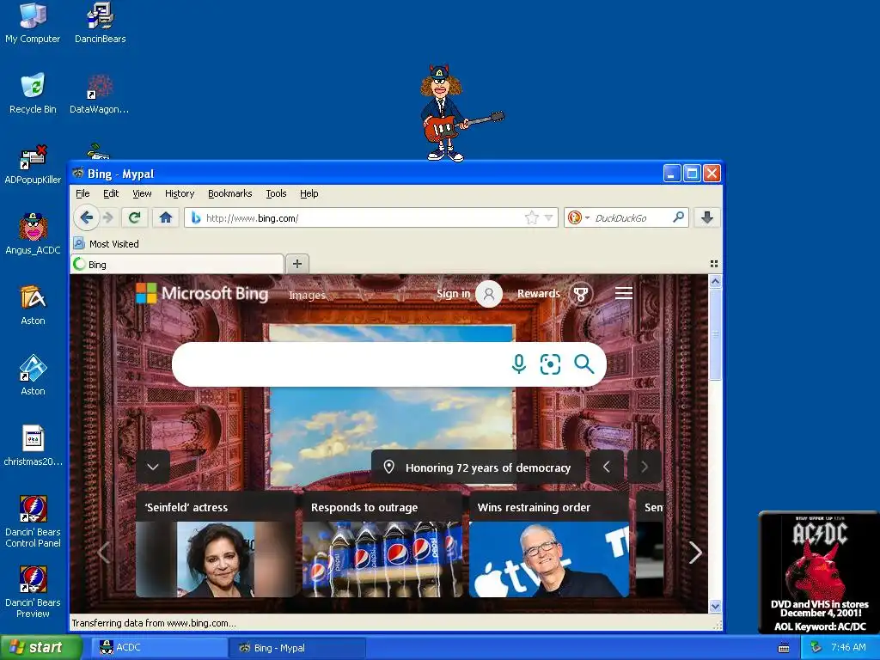Open the View menu
This screenshot has height=660, width=880.
(142, 193)
